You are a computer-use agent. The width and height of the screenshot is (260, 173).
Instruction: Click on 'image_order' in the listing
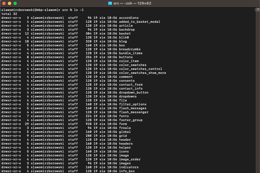pyautogui.click(x=130, y=159)
